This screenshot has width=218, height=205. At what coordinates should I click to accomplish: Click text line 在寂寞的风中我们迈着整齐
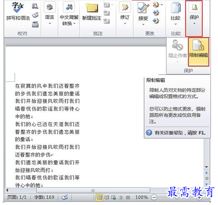[47, 86]
